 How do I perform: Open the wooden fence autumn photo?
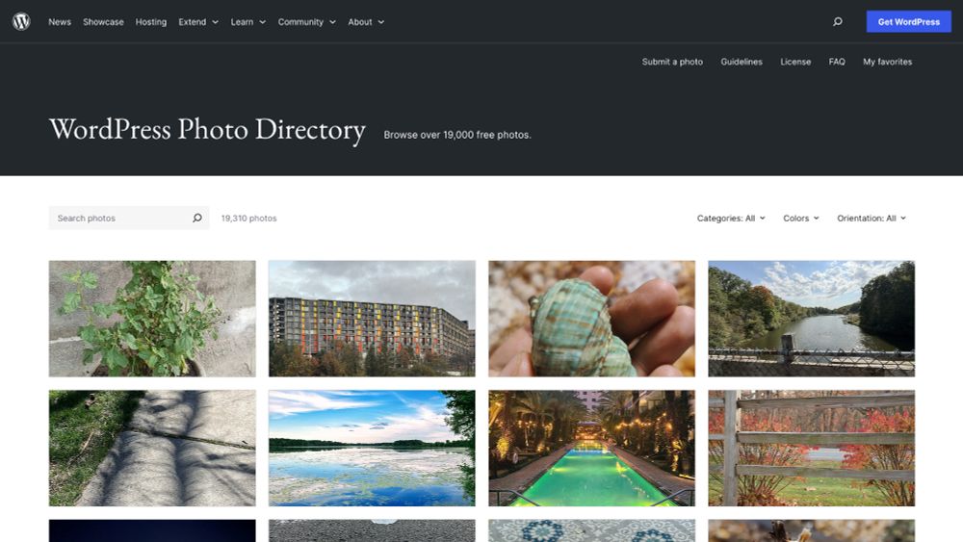pos(811,448)
